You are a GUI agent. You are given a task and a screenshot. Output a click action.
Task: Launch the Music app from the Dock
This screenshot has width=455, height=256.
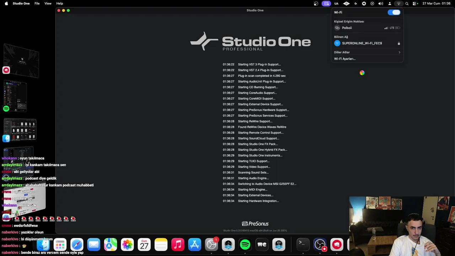click(178, 245)
